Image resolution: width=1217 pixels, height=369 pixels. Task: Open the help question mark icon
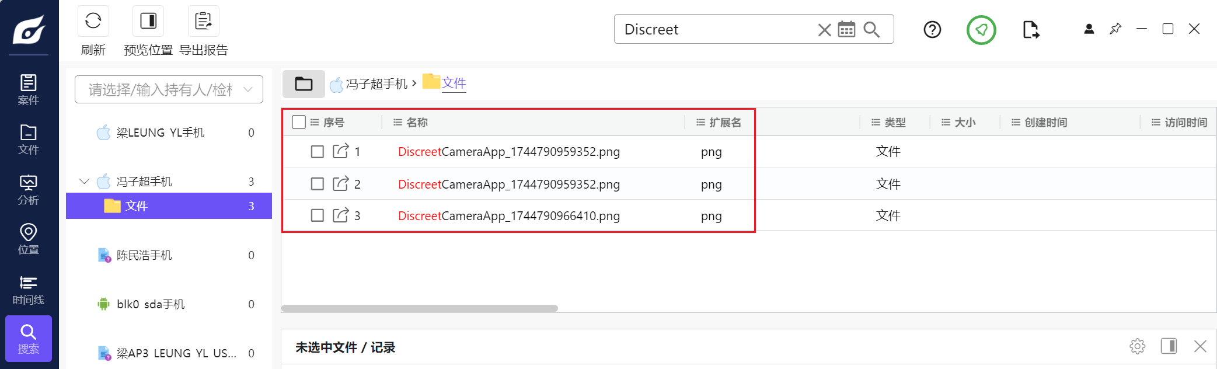[932, 29]
